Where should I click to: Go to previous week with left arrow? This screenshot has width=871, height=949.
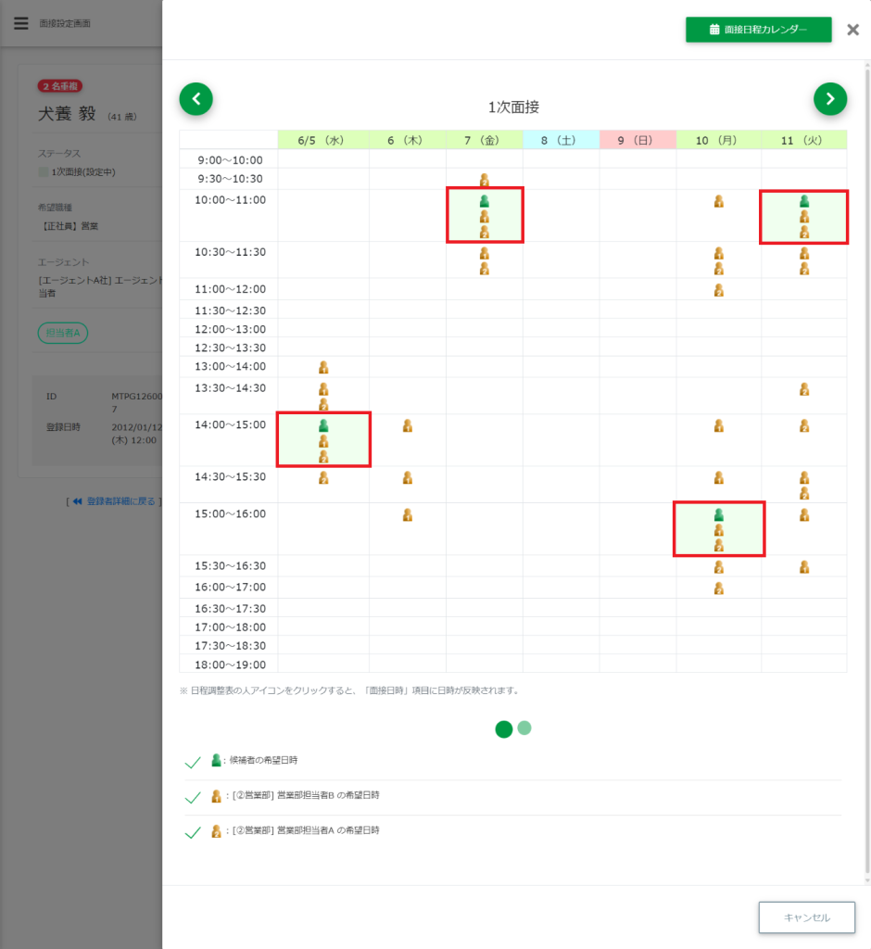click(196, 98)
